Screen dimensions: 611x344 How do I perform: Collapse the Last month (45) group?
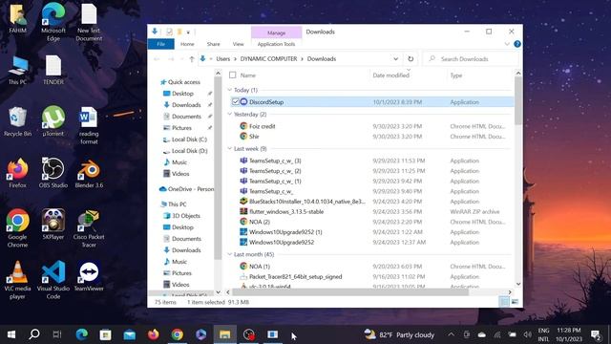point(229,254)
